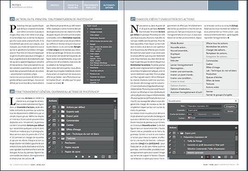Click open folder icon of Textures set
This screenshot has width=248, height=171.
tap(63, 138)
